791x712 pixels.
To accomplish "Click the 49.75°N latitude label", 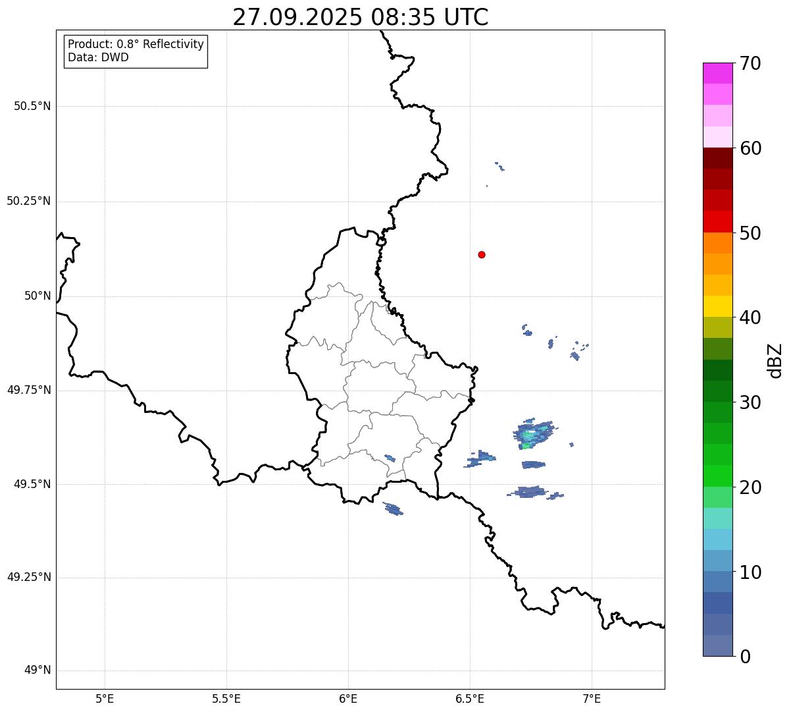I will pos(29,390).
